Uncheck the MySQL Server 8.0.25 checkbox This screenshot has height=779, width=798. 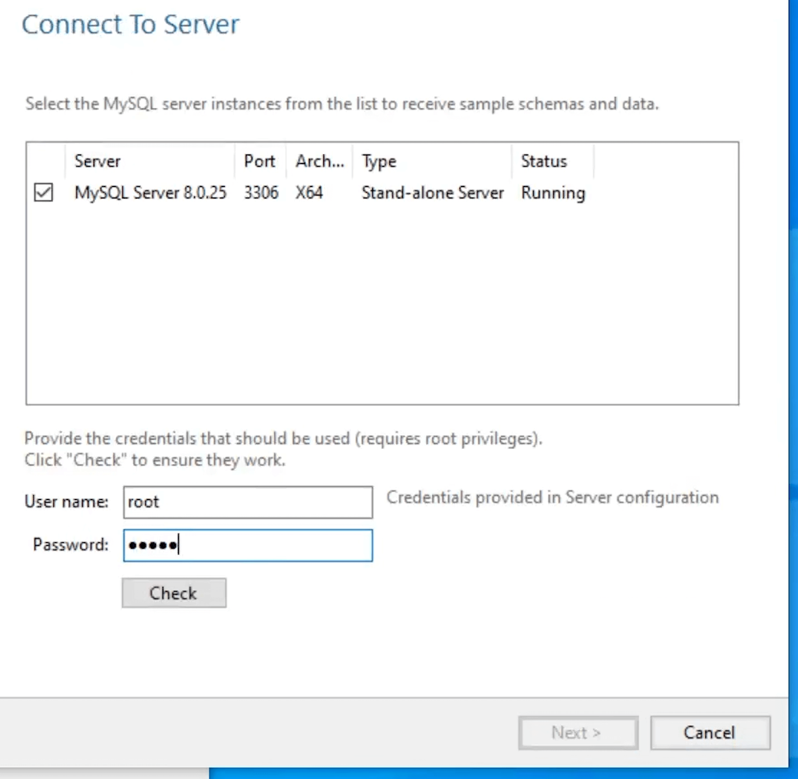point(44,192)
